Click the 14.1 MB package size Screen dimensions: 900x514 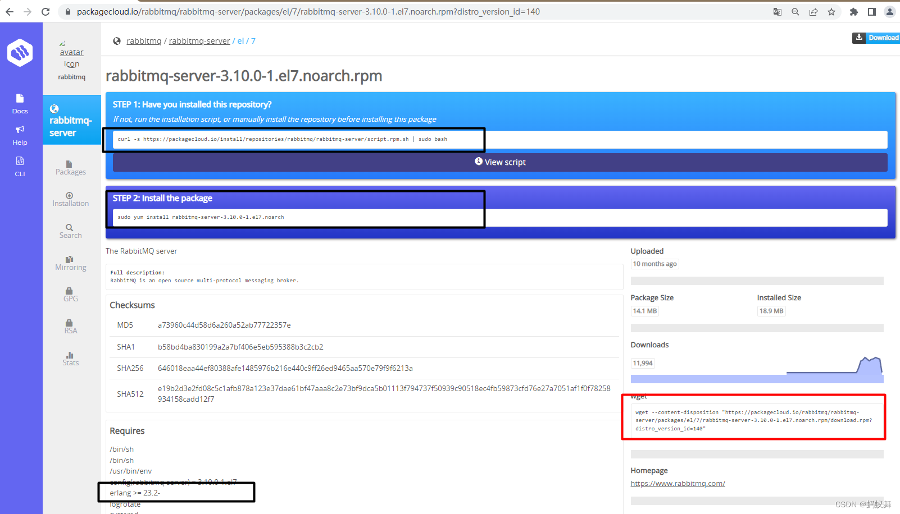[645, 311]
